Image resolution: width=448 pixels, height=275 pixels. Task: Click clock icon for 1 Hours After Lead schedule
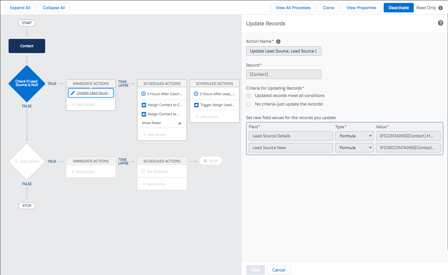point(196,94)
